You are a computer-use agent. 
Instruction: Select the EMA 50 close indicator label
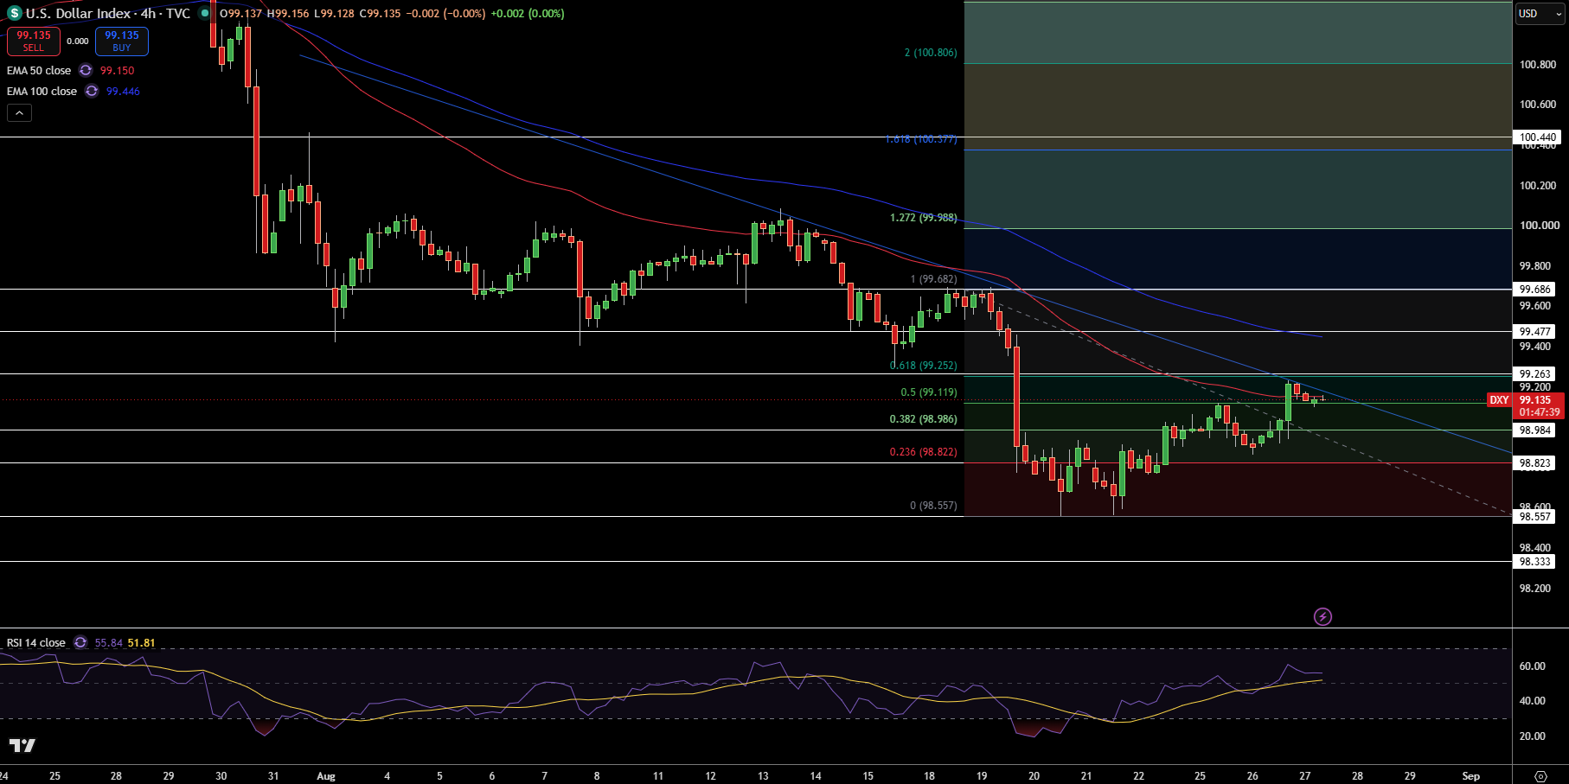[x=39, y=70]
